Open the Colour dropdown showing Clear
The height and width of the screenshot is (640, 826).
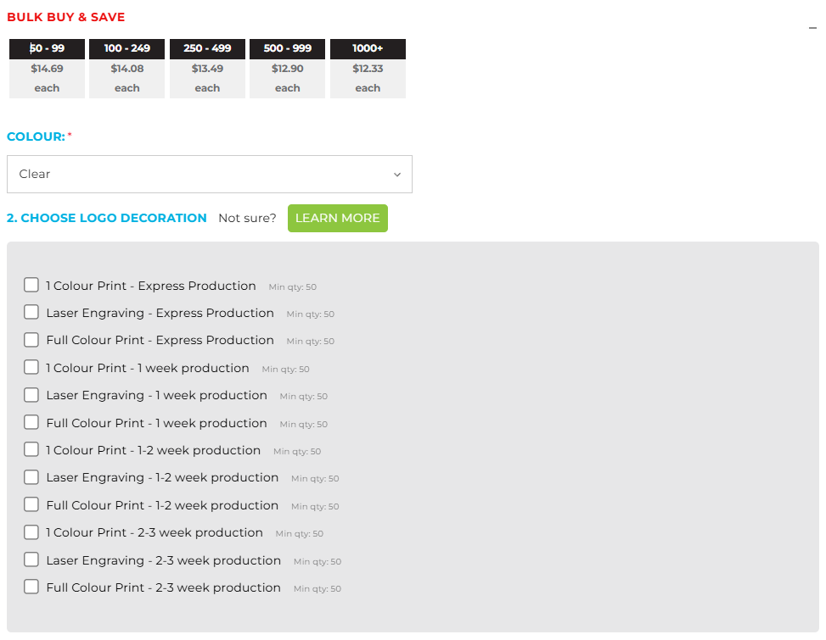(209, 174)
